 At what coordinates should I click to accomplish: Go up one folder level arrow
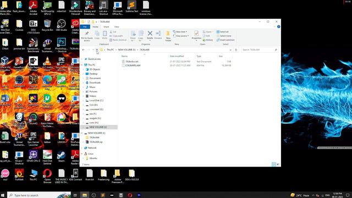97,50
